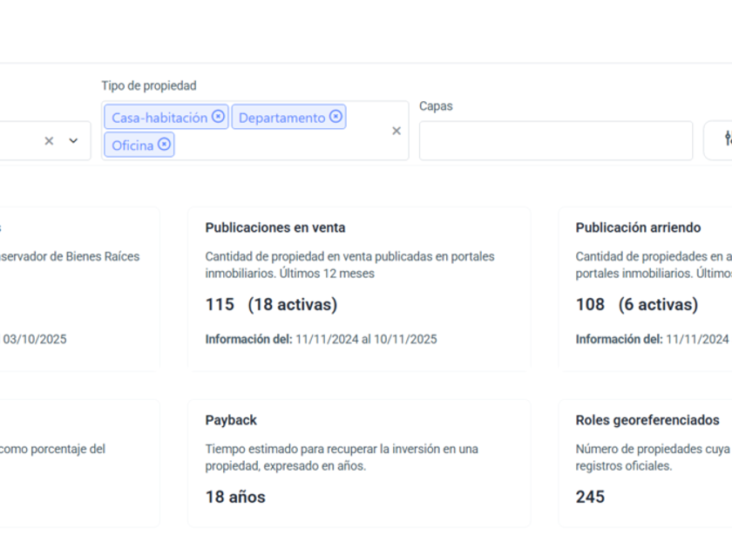732x549 pixels.
Task: Click date range 11/11/2024 al 10/11/2025
Action: coord(367,339)
